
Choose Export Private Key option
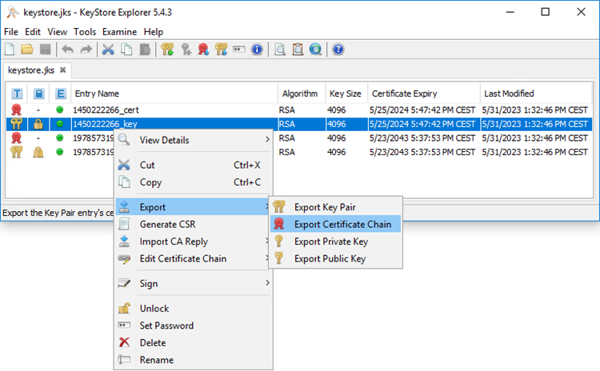pyautogui.click(x=330, y=241)
